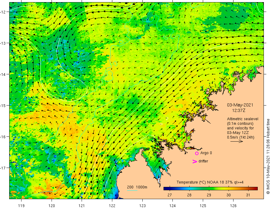Click the longitude axis label 124
Viewport: 270px width, 208px height.
(x=173, y=206)
